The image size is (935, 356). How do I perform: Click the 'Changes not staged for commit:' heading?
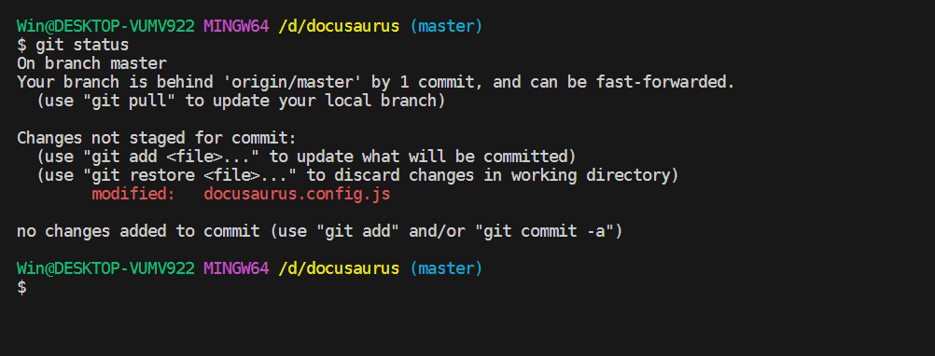(x=157, y=138)
